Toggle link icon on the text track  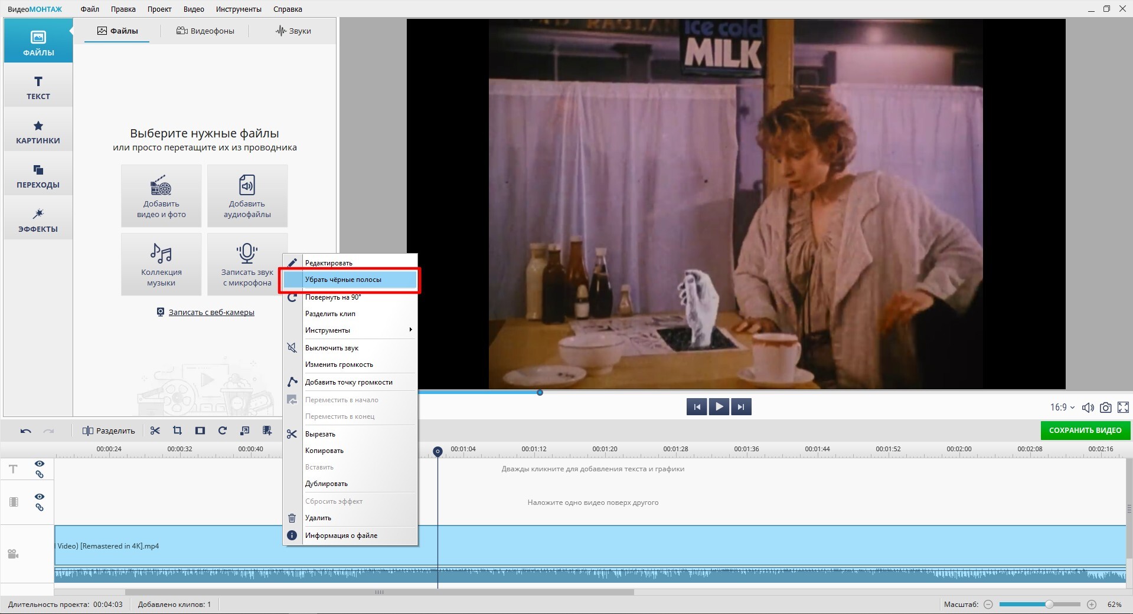click(x=40, y=474)
